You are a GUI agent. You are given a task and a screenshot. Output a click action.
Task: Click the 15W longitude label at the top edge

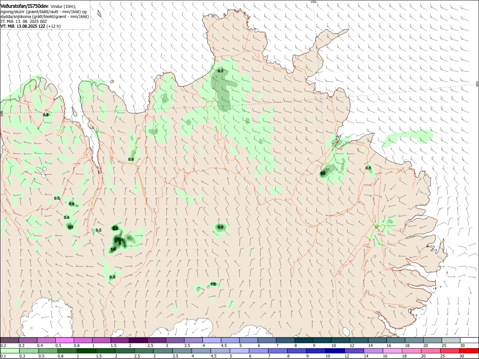coord(313,2)
